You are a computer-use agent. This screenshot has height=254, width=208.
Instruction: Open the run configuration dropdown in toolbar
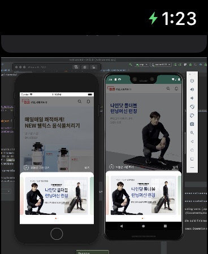pyautogui.click(x=142, y=65)
